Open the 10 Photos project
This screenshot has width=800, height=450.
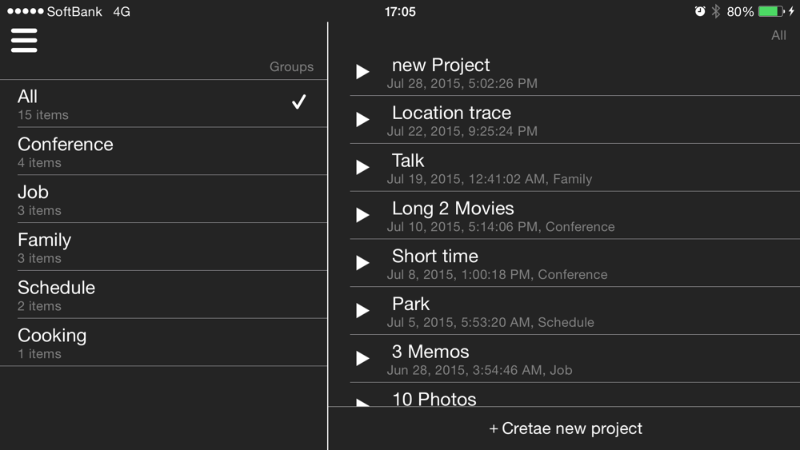[434, 399]
